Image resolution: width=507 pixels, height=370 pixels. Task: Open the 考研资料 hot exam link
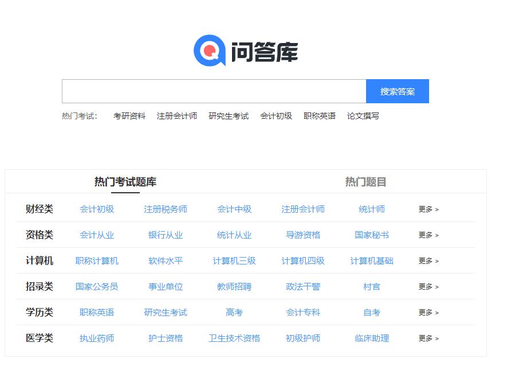tap(129, 115)
